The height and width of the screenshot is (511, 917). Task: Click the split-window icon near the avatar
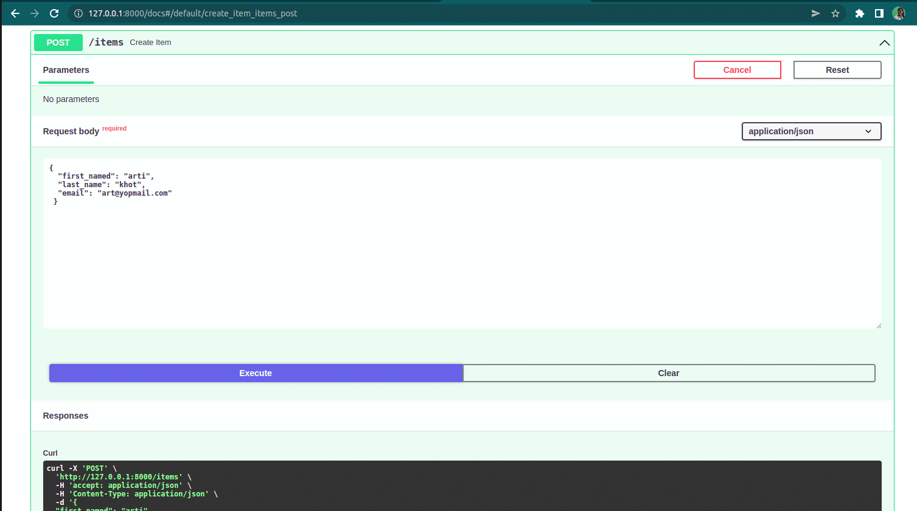click(877, 13)
